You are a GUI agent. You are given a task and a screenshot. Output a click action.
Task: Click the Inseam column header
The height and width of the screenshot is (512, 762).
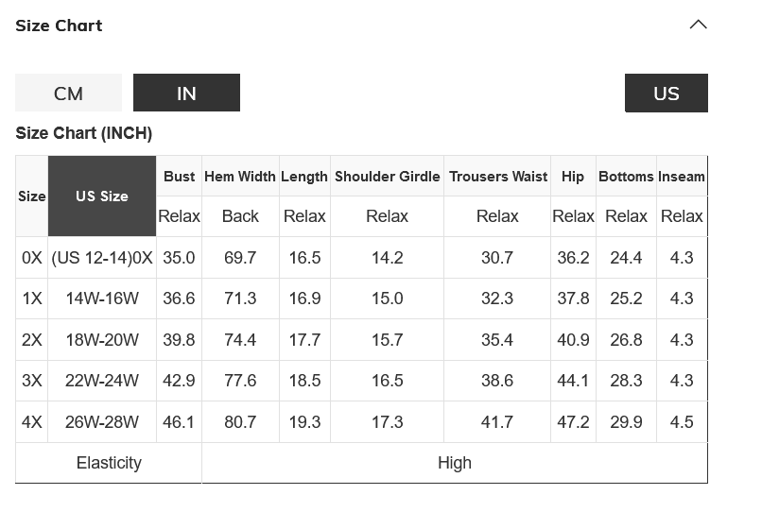point(682,177)
